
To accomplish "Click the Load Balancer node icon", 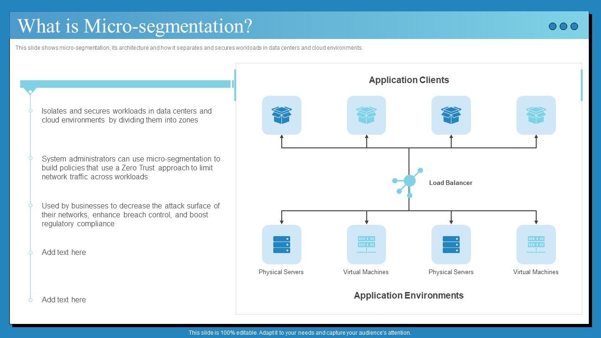I will (408, 182).
